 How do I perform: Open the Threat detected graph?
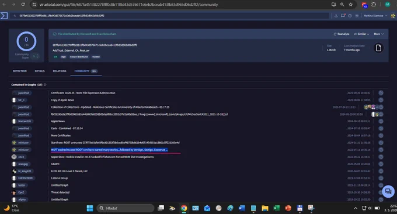point(60,192)
